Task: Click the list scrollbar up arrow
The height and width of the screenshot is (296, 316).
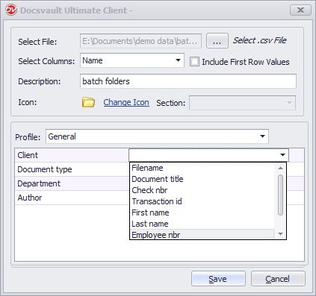Action: pos(280,168)
